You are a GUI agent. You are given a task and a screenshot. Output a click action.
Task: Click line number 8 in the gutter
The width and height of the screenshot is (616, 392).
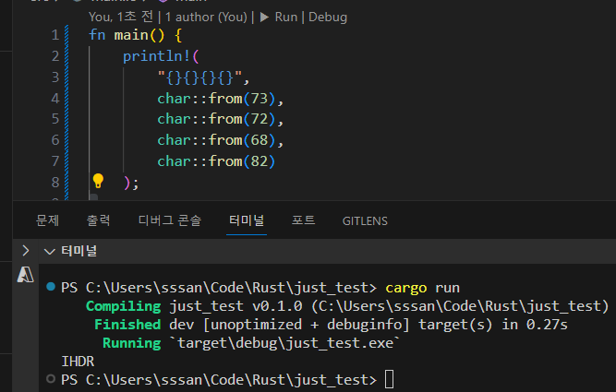[55, 182]
